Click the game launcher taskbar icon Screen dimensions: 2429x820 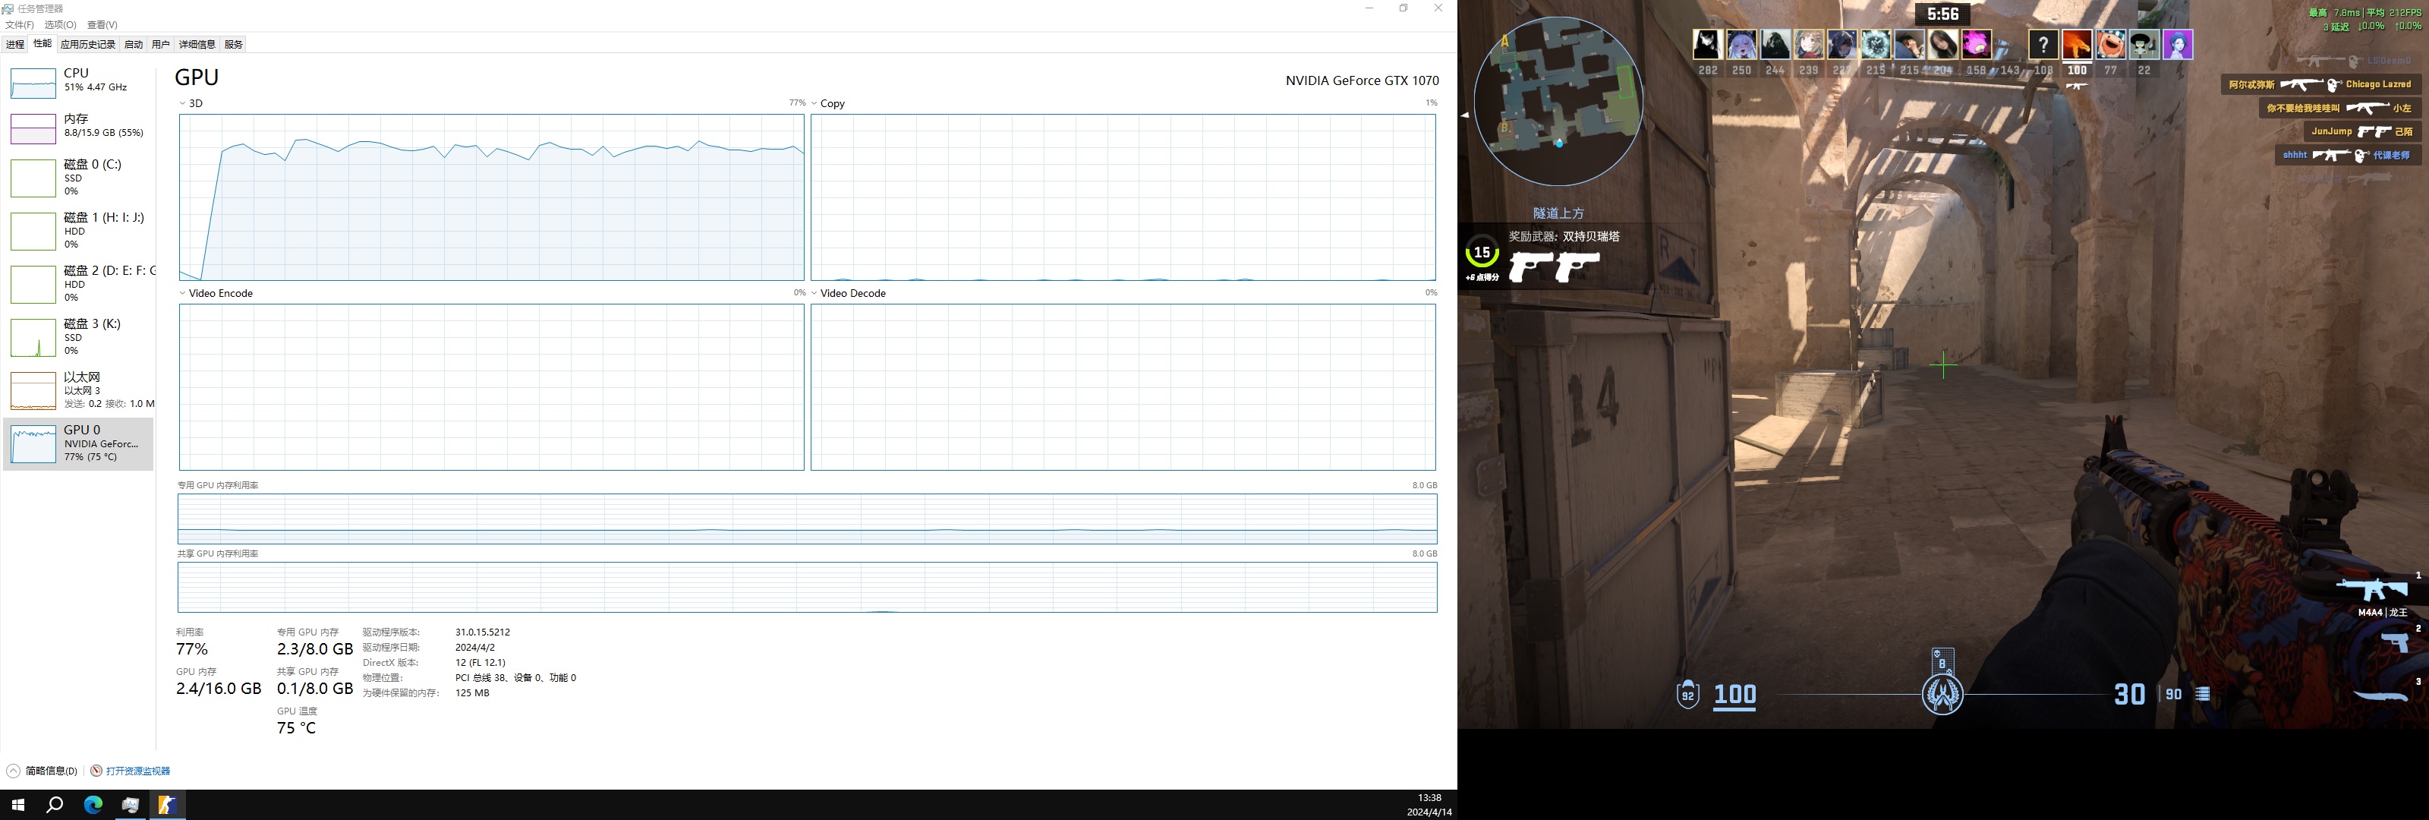(x=167, y=805)
